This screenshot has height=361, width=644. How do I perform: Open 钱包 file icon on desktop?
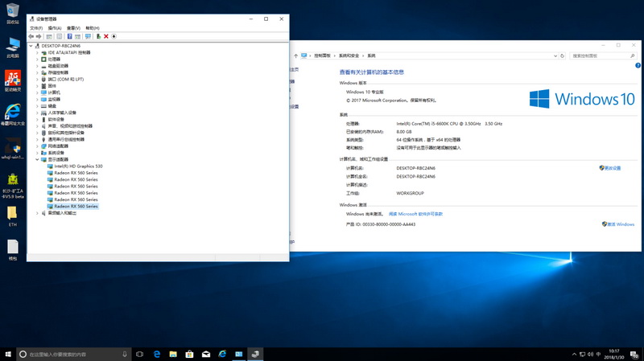(x=13, y=250)
